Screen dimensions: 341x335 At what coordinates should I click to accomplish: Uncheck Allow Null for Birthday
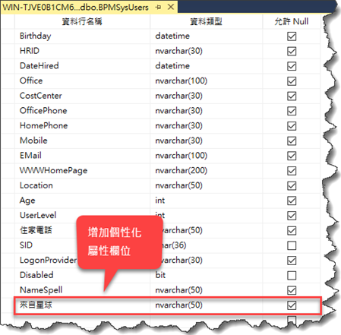point(292,36)
